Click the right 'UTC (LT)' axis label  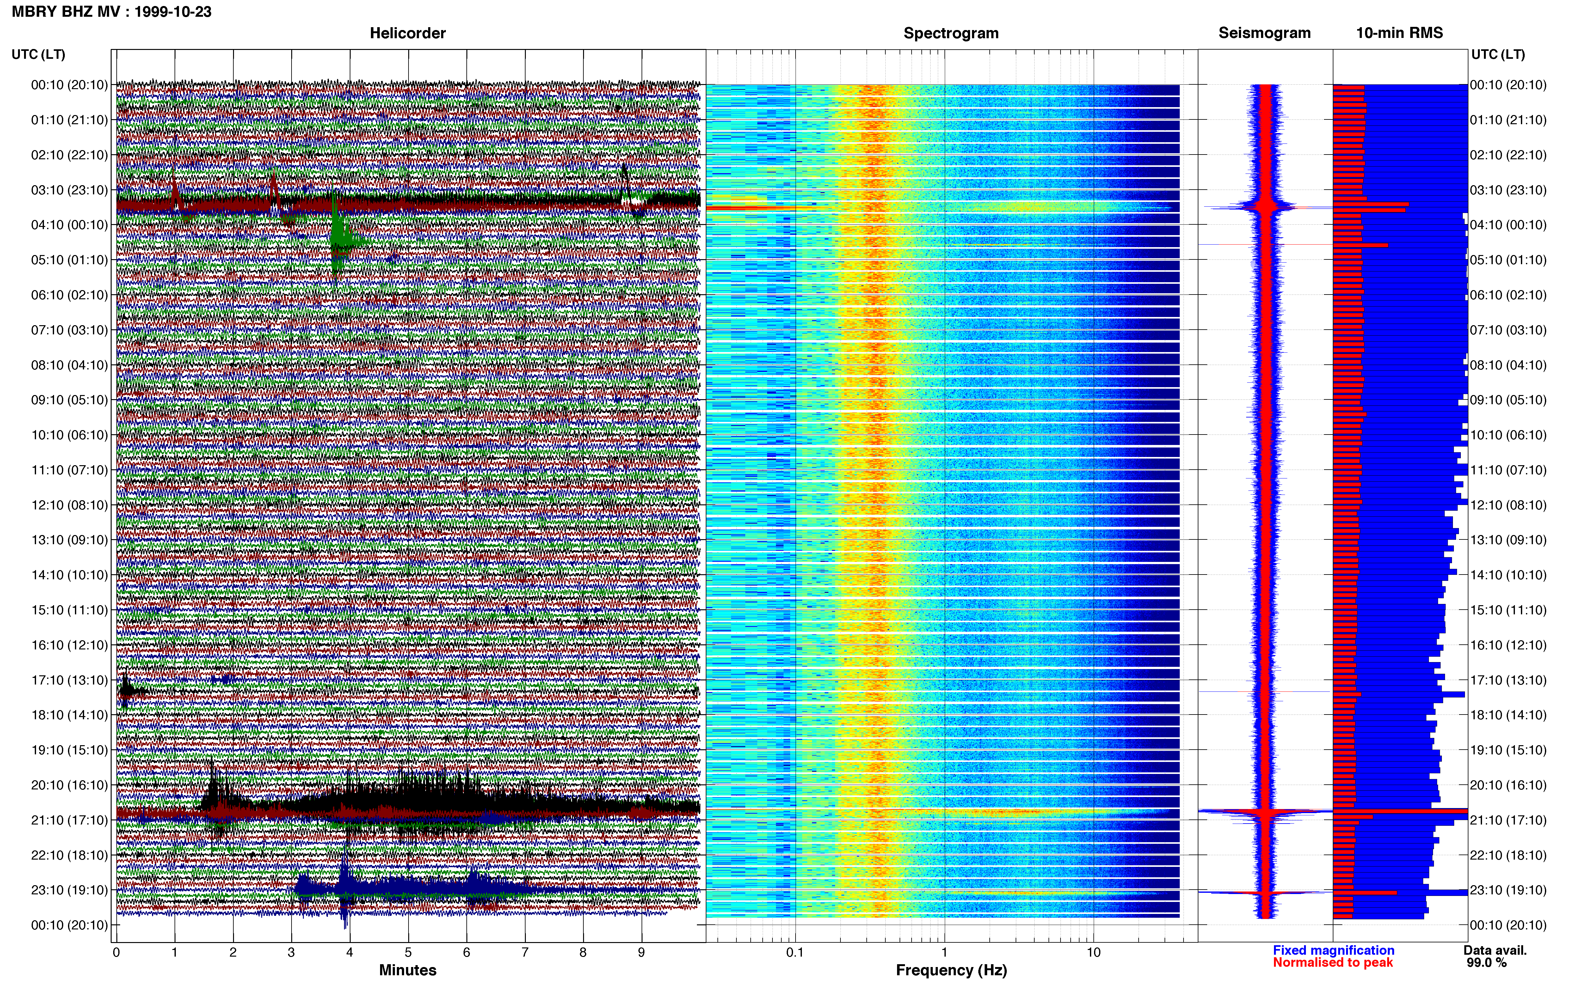[1498, 54]
